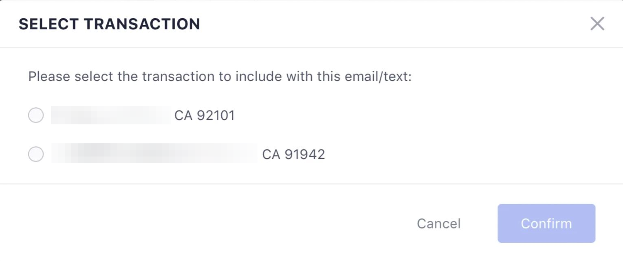Close the Select Transaction dialog

[x=597, y=24]
